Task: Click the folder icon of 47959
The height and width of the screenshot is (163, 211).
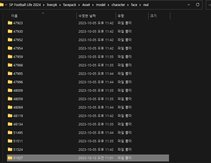Action: [10, 57]
